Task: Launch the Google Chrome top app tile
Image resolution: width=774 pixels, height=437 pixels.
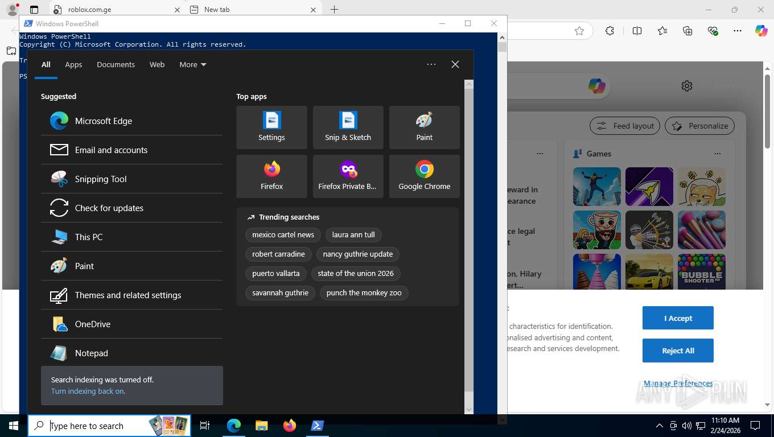Action: coord(424,176)
